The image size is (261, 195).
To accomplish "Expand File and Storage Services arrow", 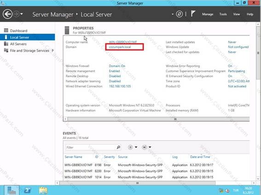I will click(x=53, y=51).
